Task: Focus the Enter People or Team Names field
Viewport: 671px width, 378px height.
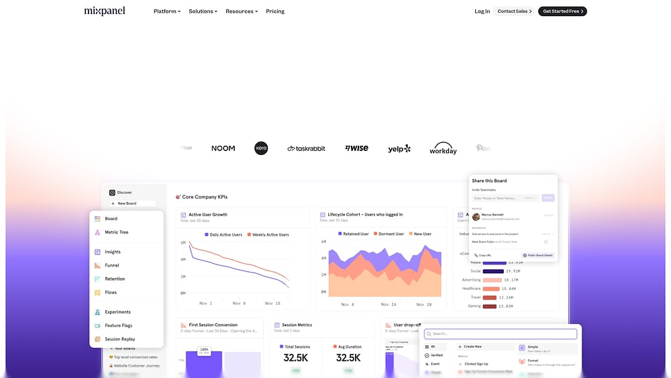Action: (505, 198)
